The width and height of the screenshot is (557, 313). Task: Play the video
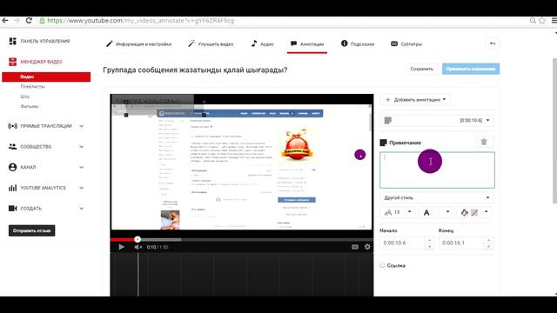click(121, 247)
